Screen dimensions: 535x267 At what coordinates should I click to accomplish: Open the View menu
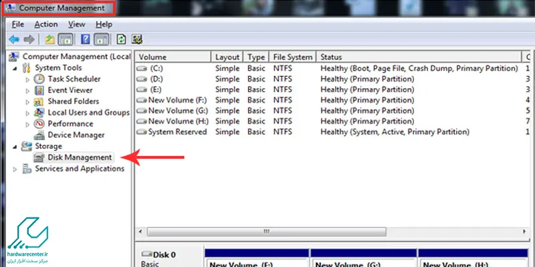(76, 25)
